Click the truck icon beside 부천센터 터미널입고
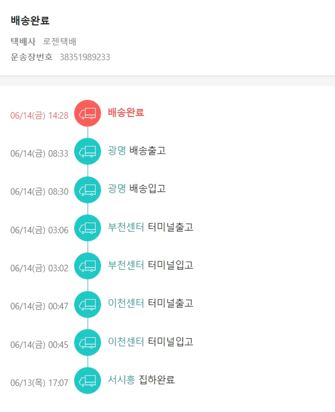This screenshot has height=412, width=335. (x=88, y=266)
